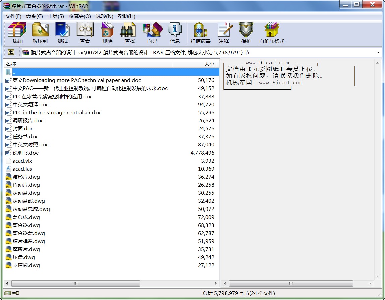Click the file list horizontal scrollbar thumb
Screen dimensions: 385x300
pos(75,284)
